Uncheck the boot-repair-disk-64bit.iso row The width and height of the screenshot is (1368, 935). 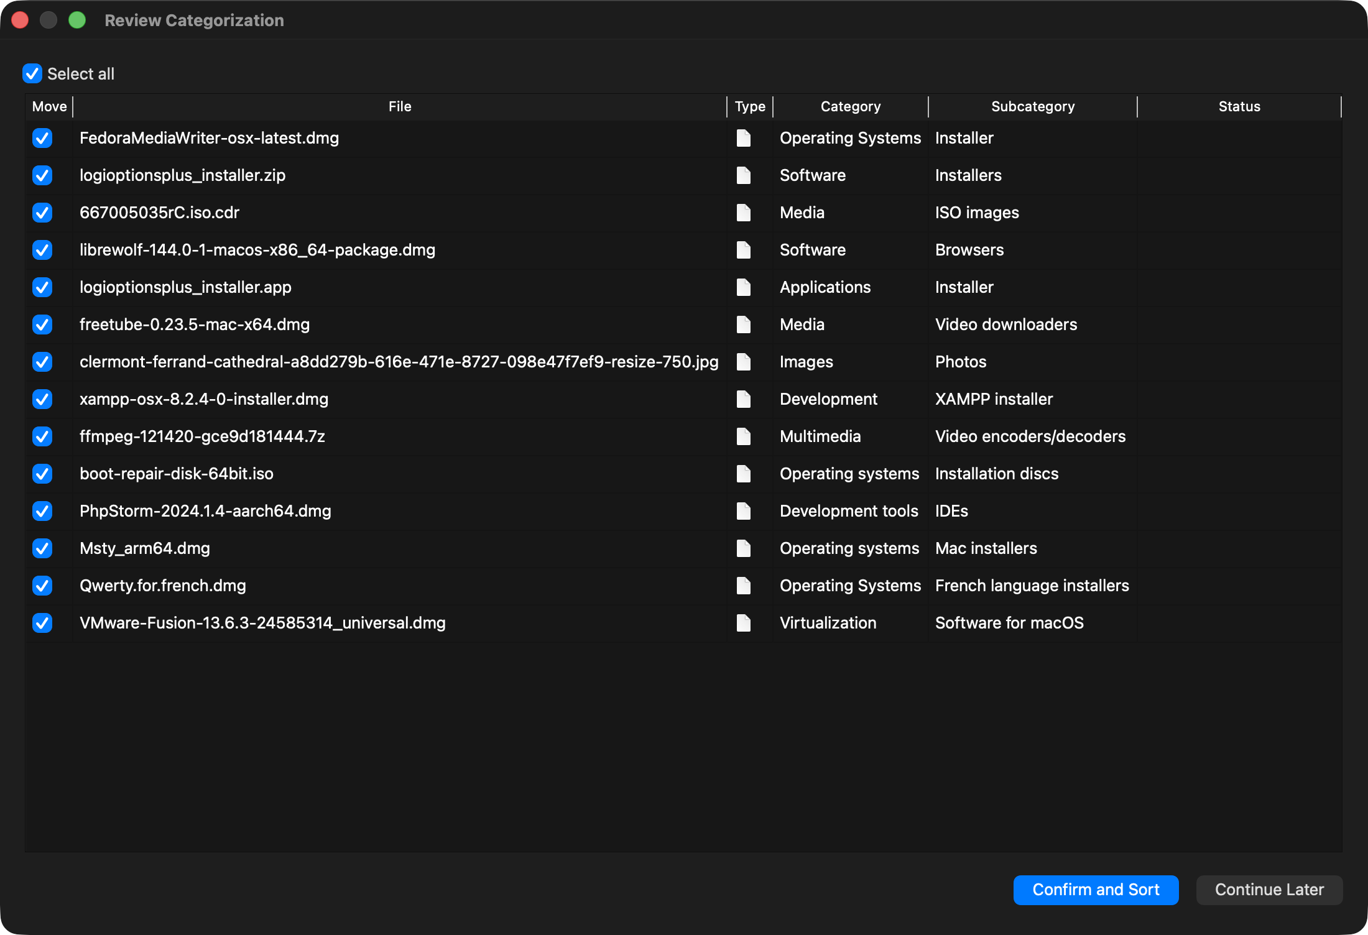[42, 474]
